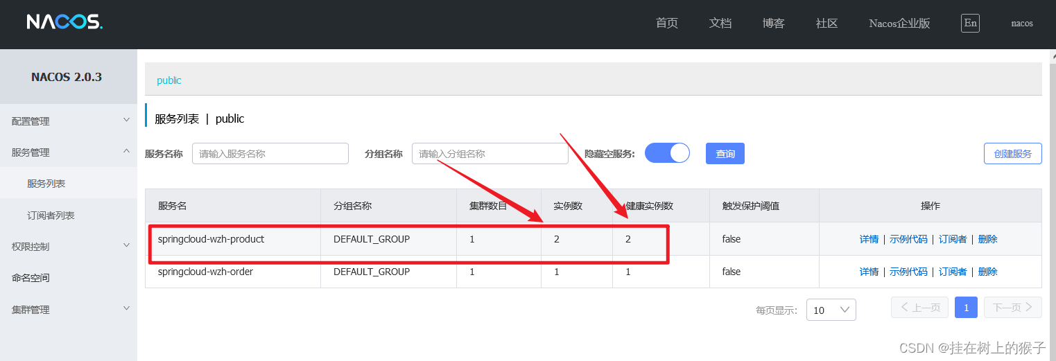Open 示例代码 for springcloud-wzh-order
Screen dimensions: 1056x361
908,272
